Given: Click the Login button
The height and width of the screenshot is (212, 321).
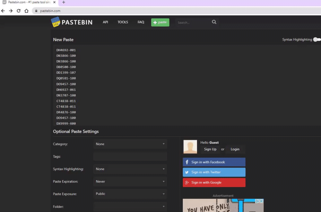Looking at the screenshot, I should coord(235,149).
